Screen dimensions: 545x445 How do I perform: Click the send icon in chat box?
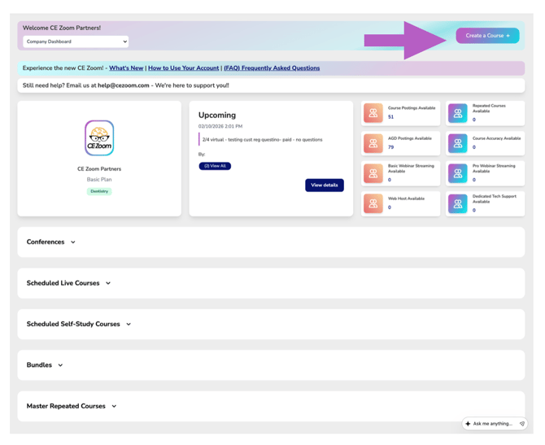tap(521, 424)
